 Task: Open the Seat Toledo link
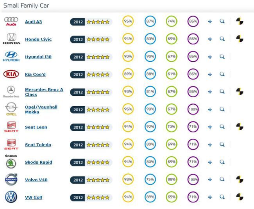point(38,145)
